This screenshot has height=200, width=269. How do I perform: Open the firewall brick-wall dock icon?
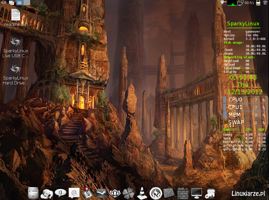pos(182,193)
